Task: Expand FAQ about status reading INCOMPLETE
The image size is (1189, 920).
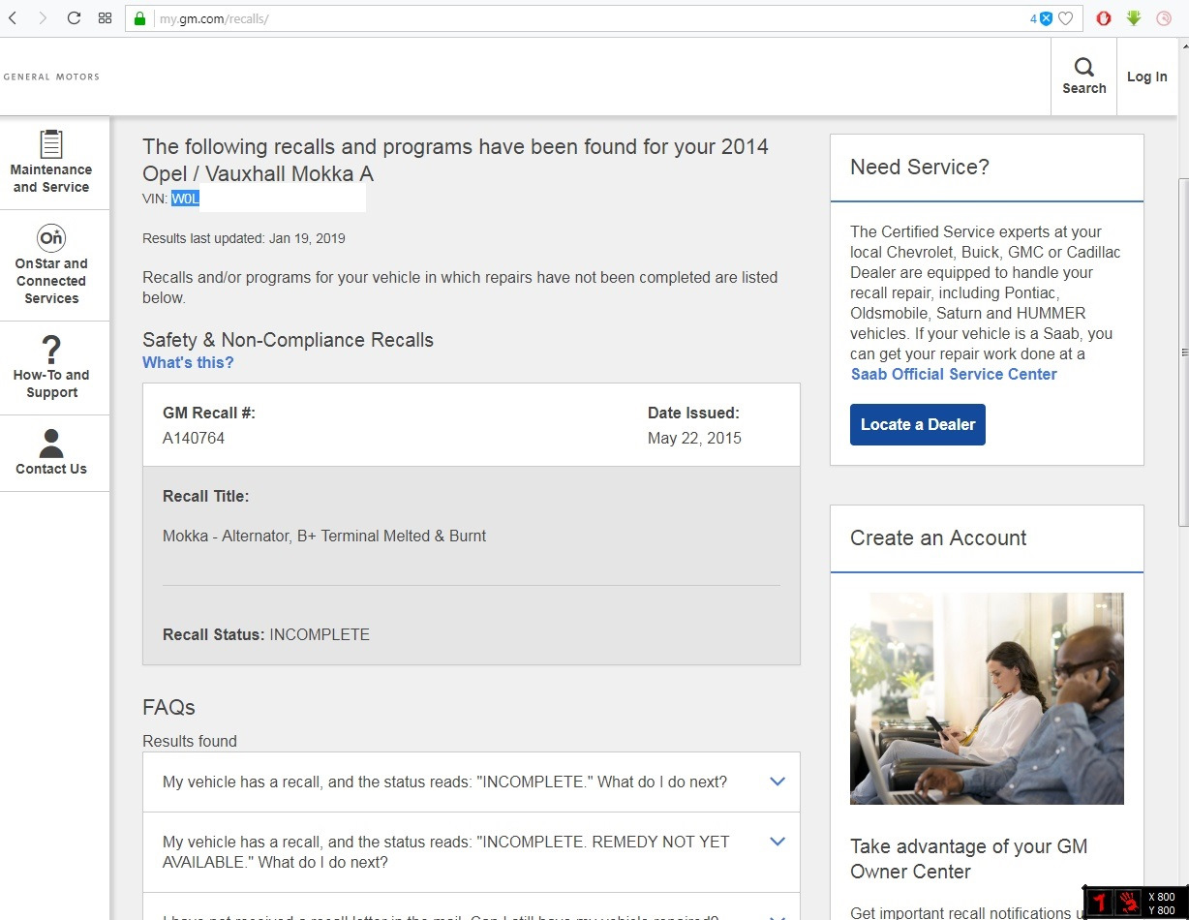Action: pos(472,782)
